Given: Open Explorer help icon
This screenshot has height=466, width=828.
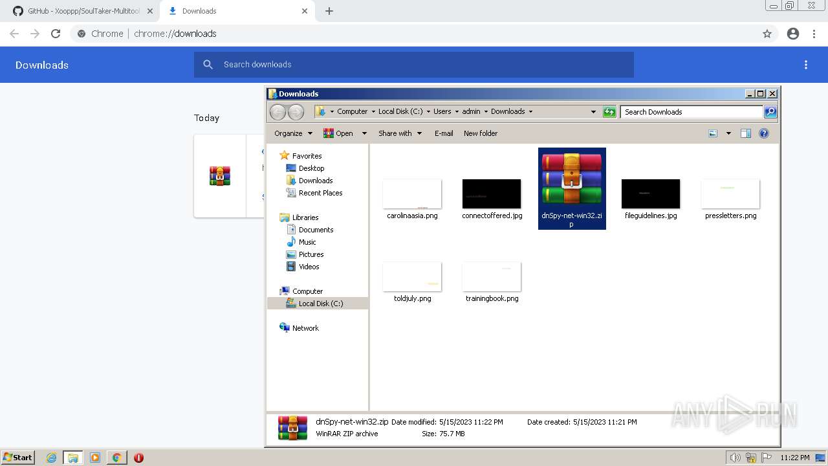Looking at the screenshot, I should (764, 133).
